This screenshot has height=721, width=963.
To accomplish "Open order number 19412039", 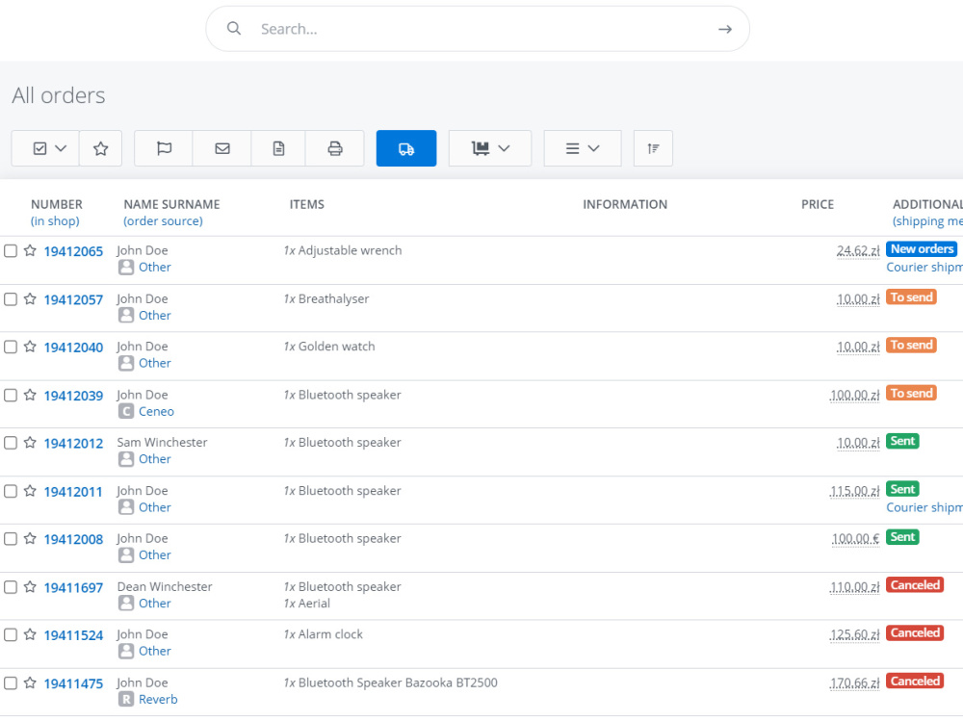I will click(74, 396).
